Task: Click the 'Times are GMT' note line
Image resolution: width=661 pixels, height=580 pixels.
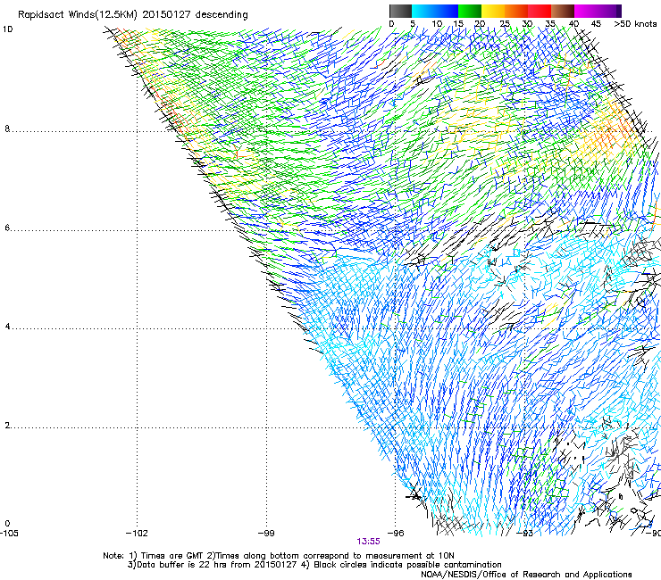Action: (278, 556)
